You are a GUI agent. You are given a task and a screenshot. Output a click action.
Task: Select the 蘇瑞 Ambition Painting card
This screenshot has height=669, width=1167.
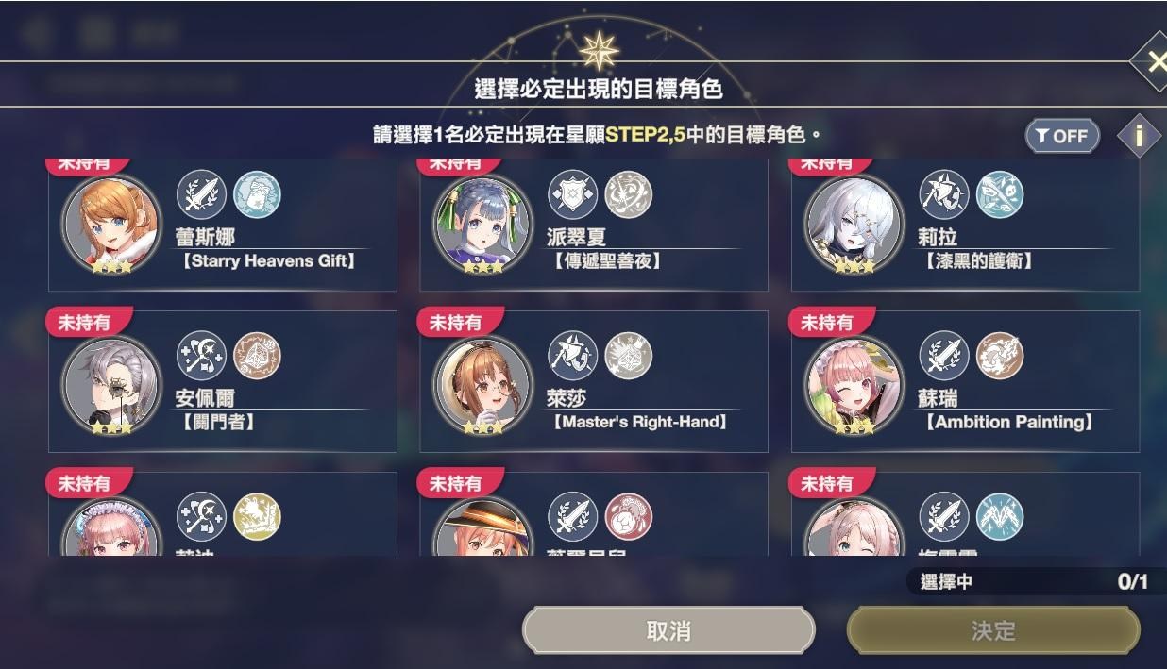coord(965,381)
